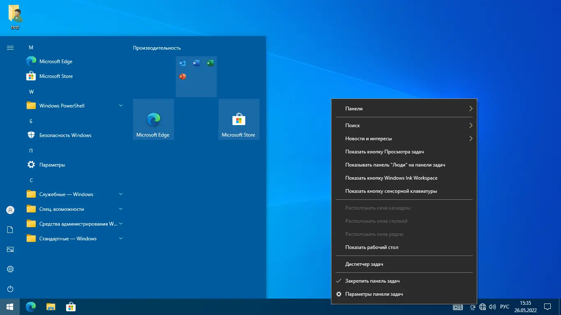Open Параметры панели задач
This screenshot has width=561, height=315.
tap(404, 294)
